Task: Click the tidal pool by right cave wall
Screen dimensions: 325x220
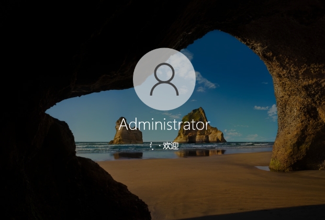Action: [x=263, y=168]
